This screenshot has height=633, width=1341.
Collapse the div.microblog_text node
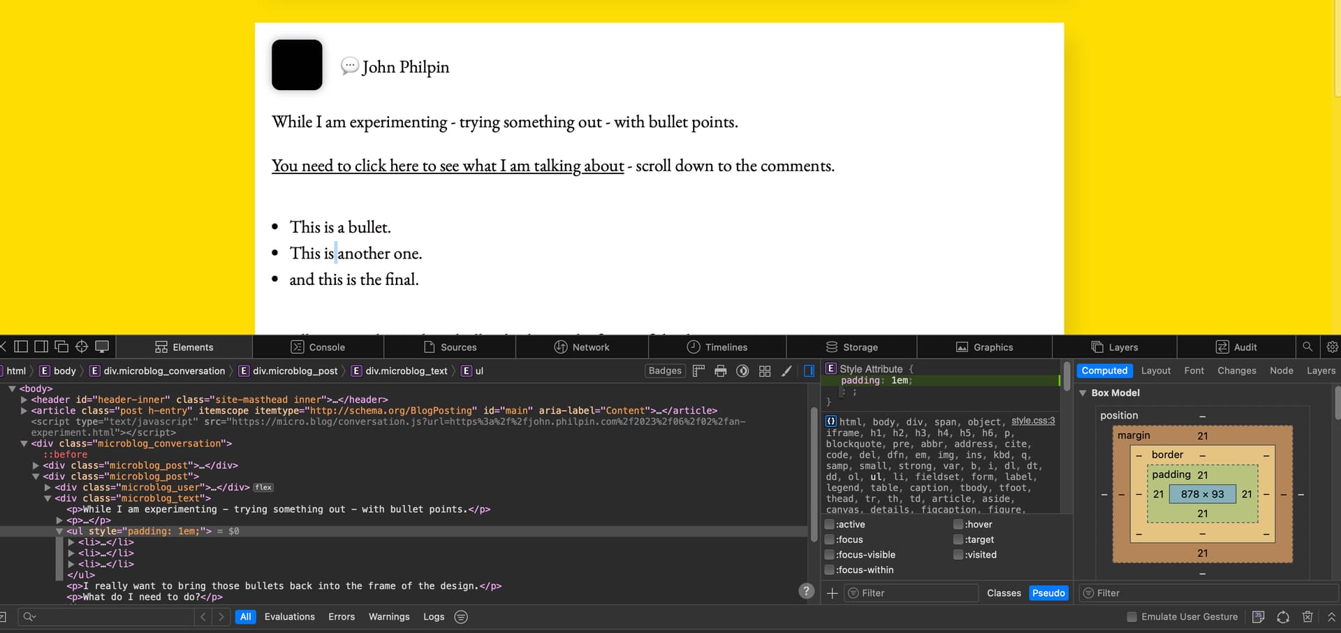[x=47, y=499]
